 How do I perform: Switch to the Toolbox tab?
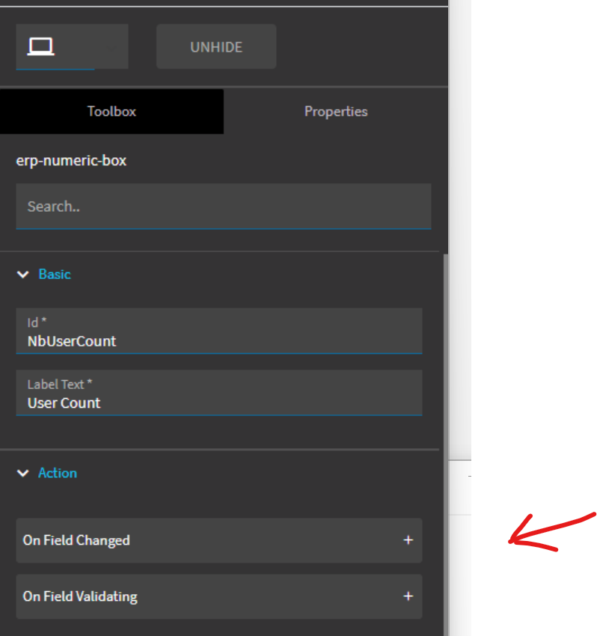111,111
